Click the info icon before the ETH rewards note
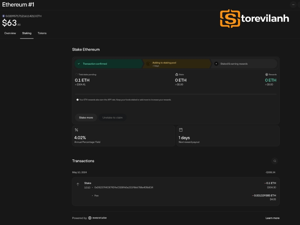Screen dimensions: 300x225 78,100
